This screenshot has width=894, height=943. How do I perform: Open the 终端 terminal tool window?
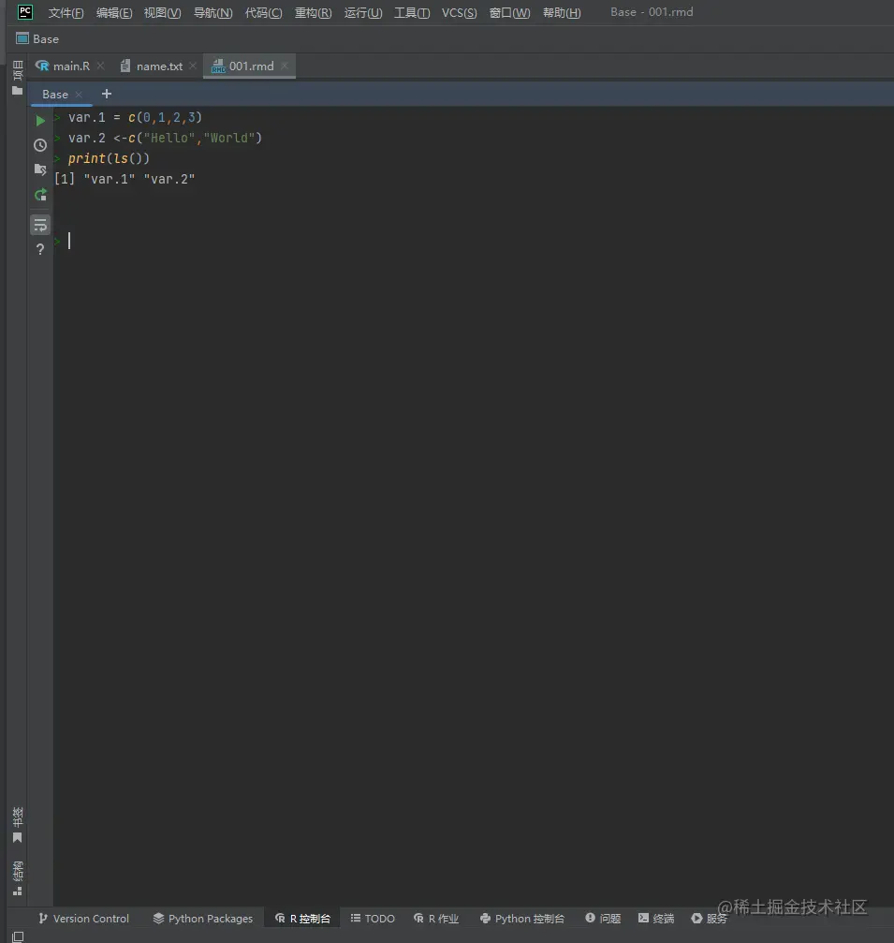[x=656, y=919]
